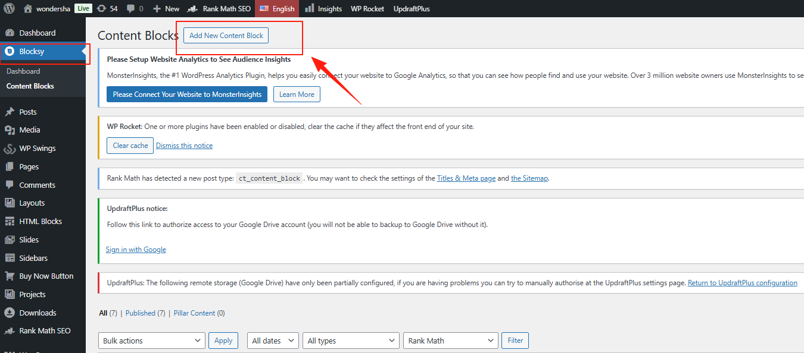
Task: Open WP Swings in the sidebar
Action: click(37, 148)
